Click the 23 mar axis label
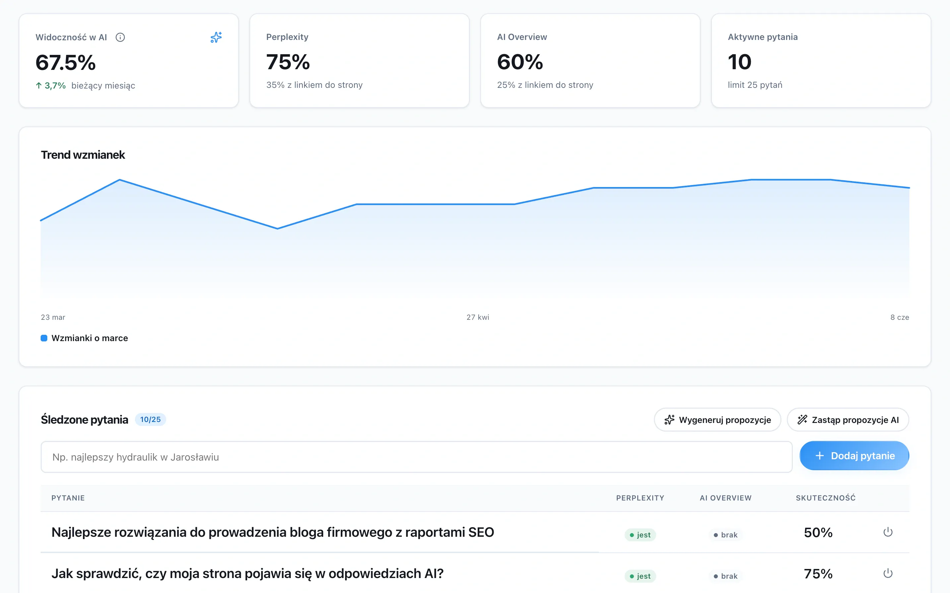950x593 pixels. tap(53, 317)
